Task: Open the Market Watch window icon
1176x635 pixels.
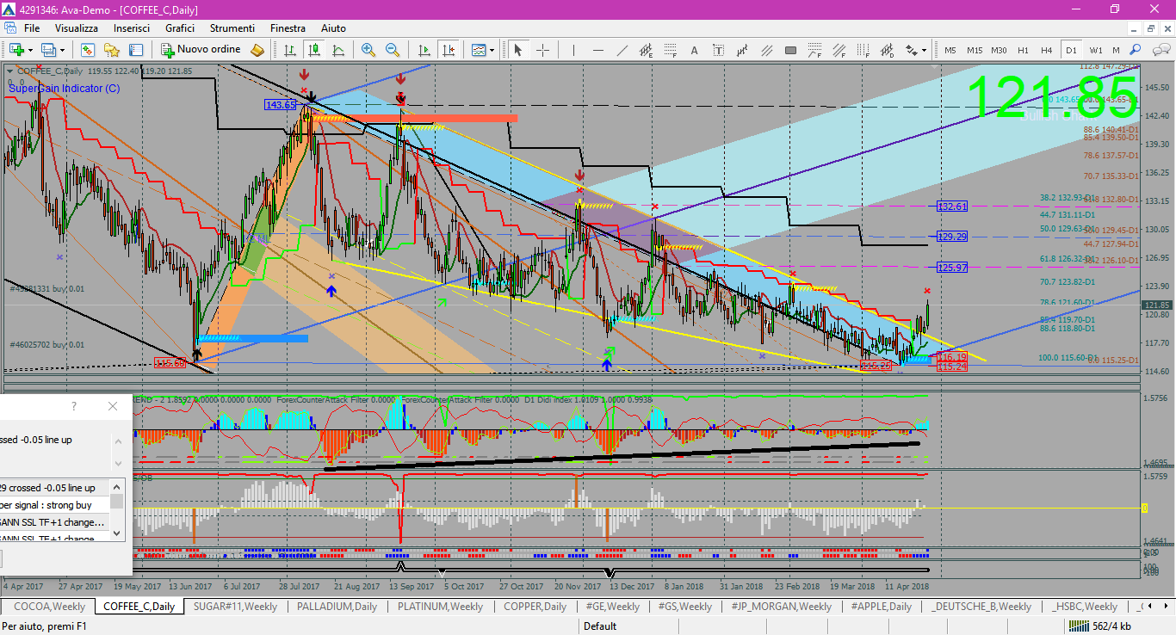Action: 88,50
